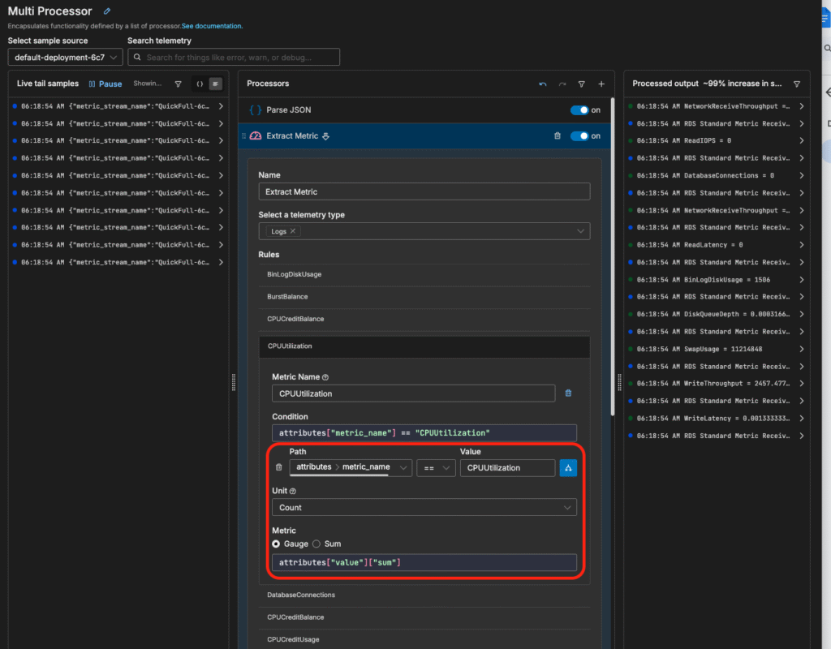Click the filter icon in Processed output panel
The width and height of the screenshot is (831, 649).
click(x=796, y=84)
